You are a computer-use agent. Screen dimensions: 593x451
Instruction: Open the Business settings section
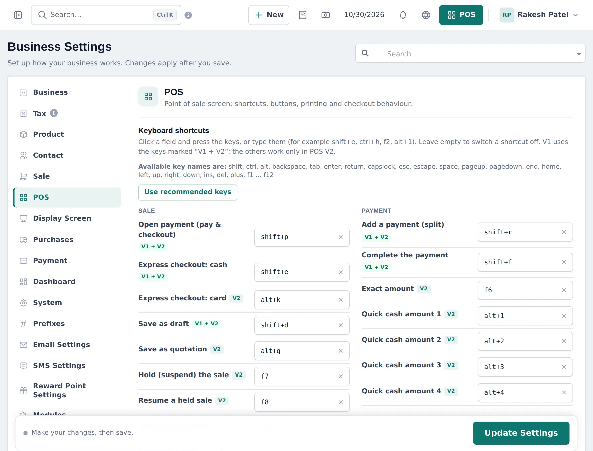pos(67,92)
